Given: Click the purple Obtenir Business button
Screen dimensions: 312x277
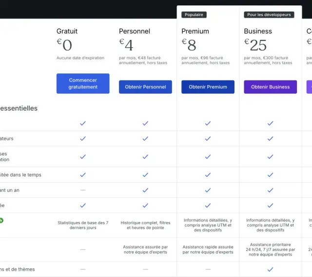Looking at the screenshot, I should (x=270, y=87).
